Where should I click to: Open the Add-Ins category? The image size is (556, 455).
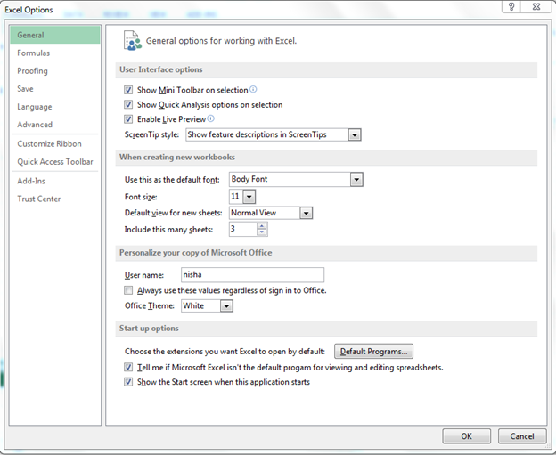point(55,181)
